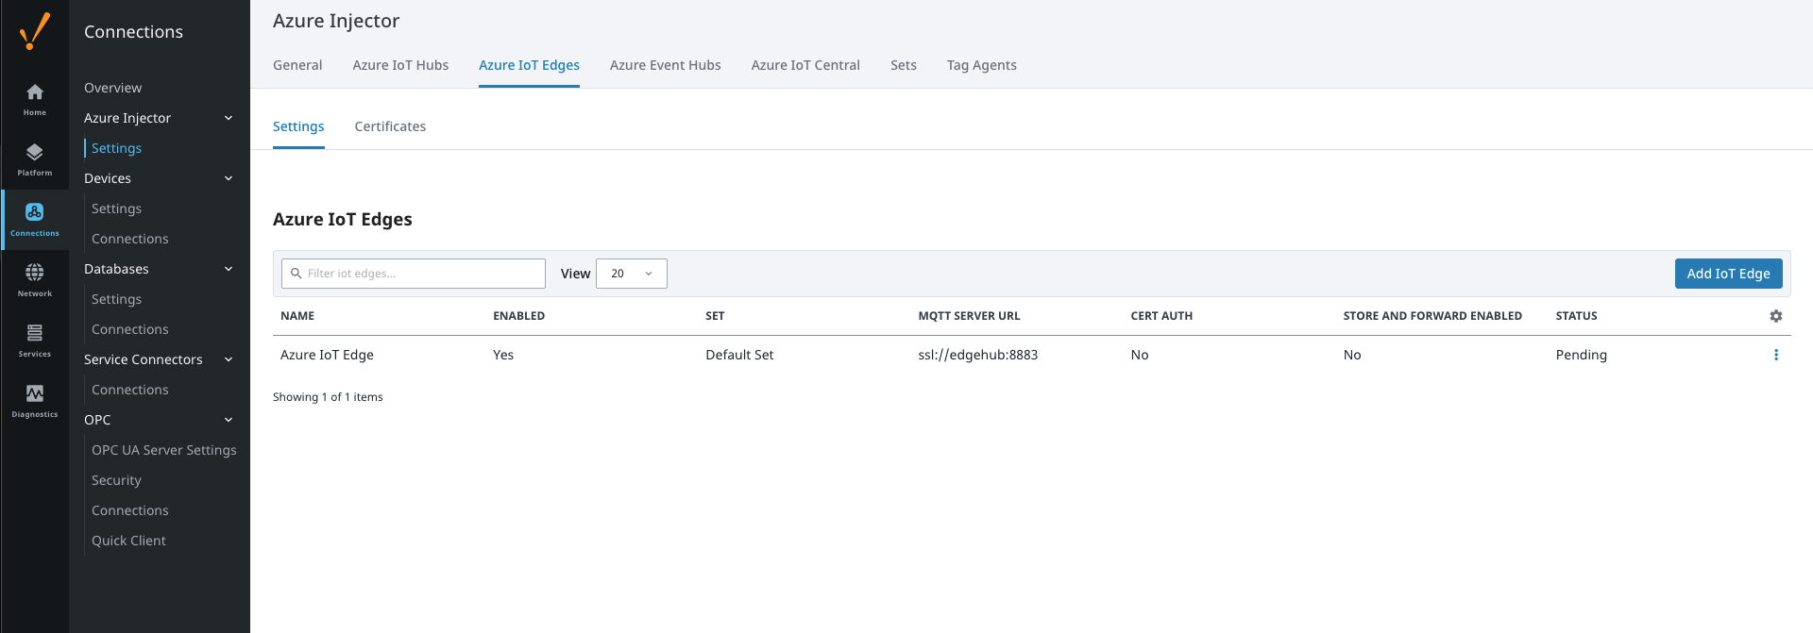Open the Platform section icon

coord(35,158)
